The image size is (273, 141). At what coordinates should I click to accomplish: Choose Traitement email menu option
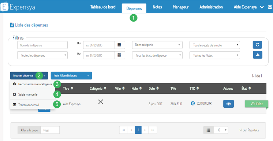click(32, 105)
